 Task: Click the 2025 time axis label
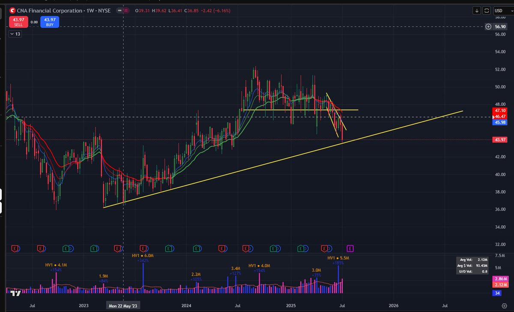pos(291,306)
